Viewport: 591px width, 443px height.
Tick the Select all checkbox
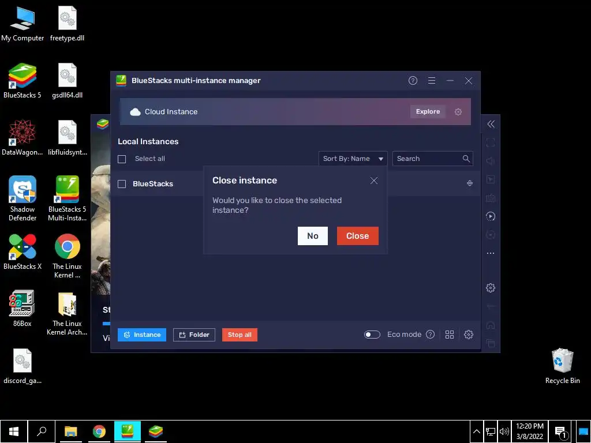pyautogui.click(x=122, y=159)
